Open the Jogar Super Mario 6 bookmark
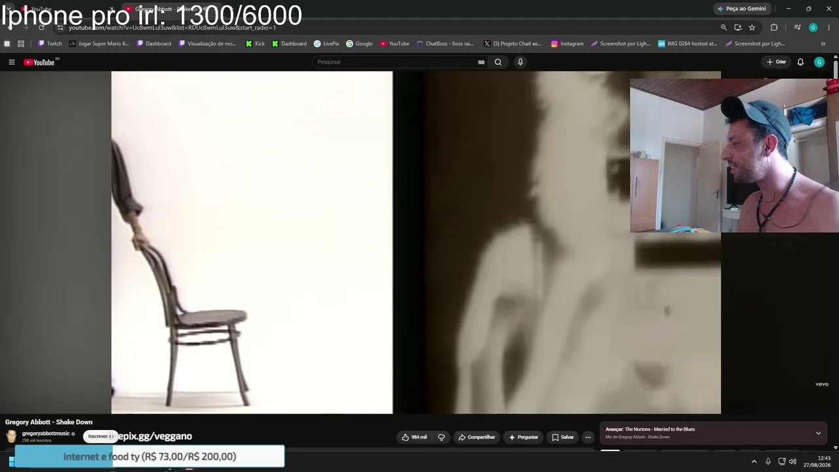 click(99, 44)
